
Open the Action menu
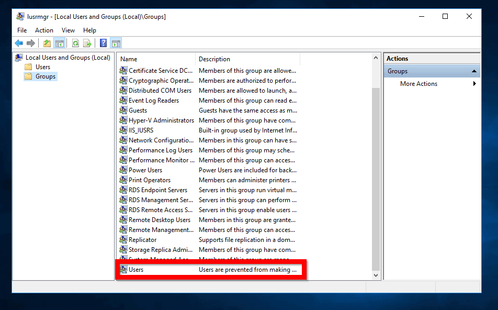pos(44,30)
